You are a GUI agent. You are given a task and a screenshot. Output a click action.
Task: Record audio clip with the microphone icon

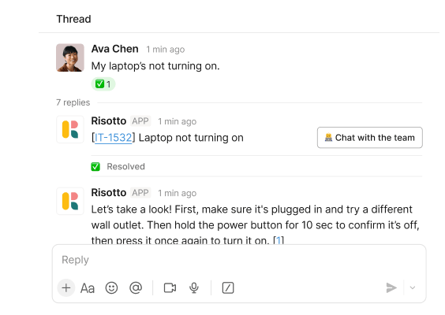point(194,287)
